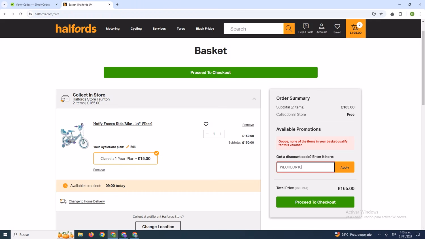This screenshot has height=239, width=425.
Task: Click inside the discount code field
Action: (x=305, y=167)
